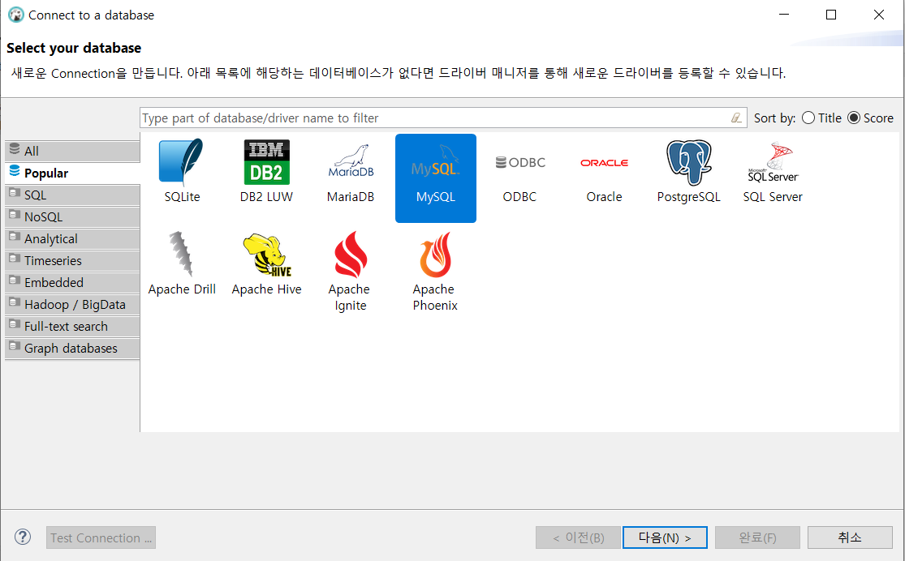Screen dimensions: 905x561
Task: Show the Timeseries category
Action: (x=72, y=260)
